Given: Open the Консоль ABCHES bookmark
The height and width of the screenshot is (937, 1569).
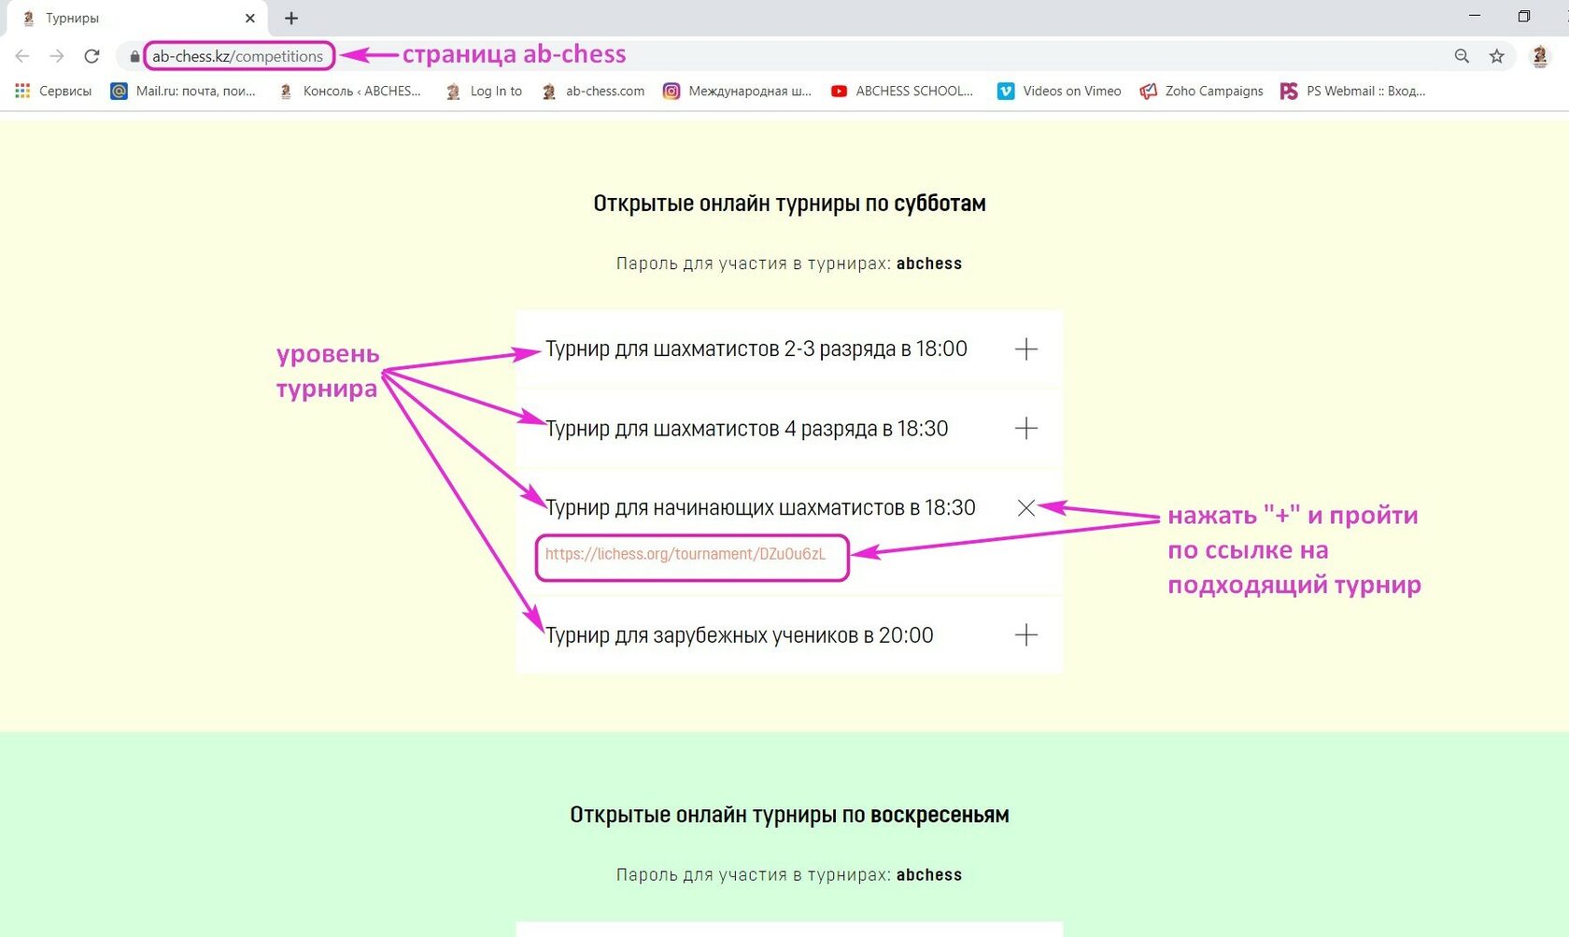Looking at the screenshot, I should pyautogui.click(x=349, y=91).
